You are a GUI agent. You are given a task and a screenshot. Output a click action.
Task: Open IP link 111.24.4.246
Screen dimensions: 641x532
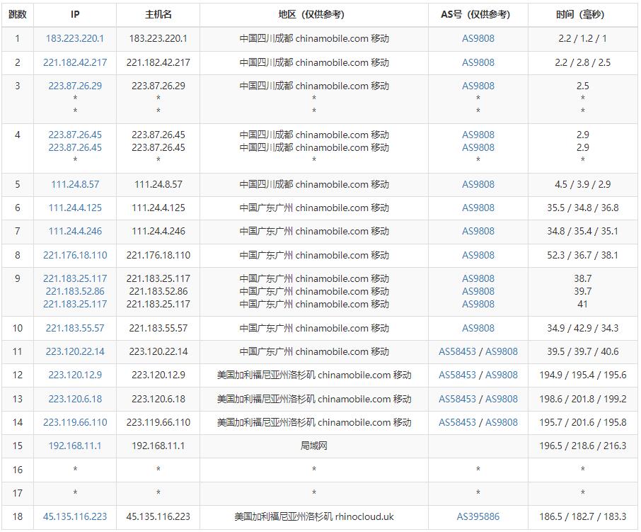(x=75, y=231)
